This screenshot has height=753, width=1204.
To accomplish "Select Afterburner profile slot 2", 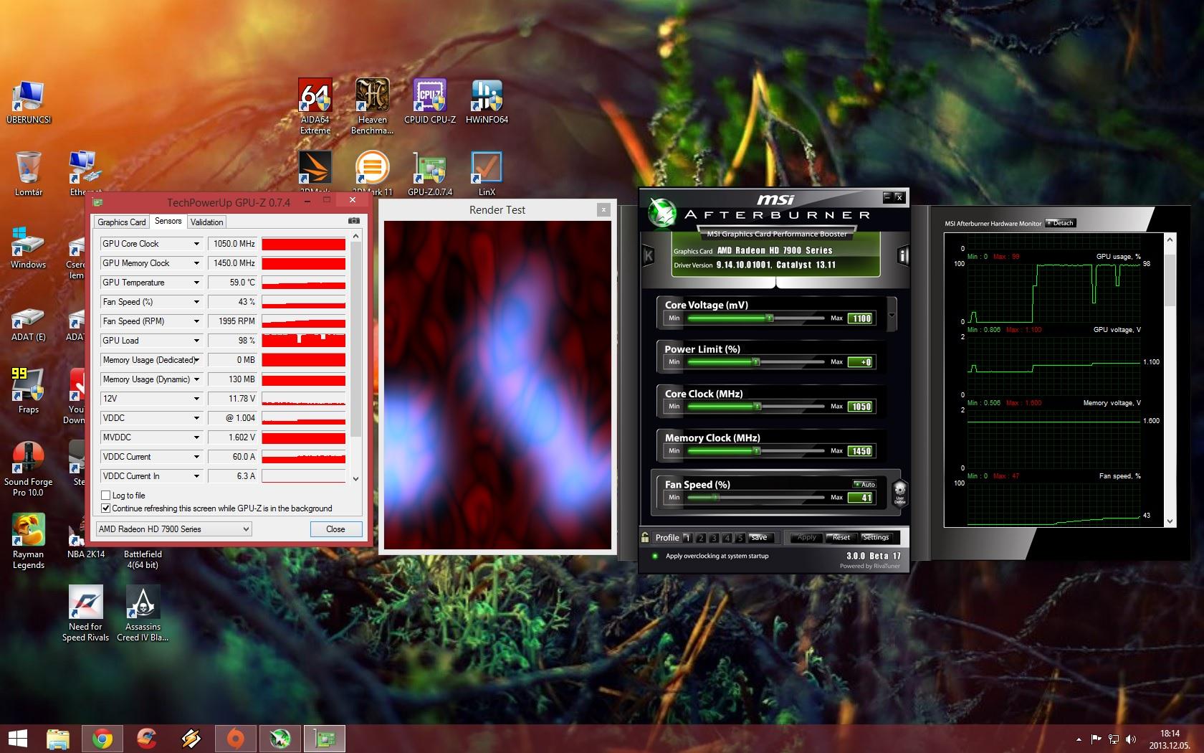I will 701,537.
